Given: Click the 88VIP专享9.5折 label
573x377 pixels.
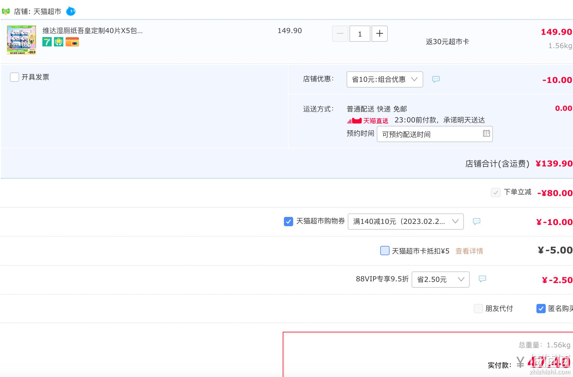Looking at the screenshot, I should point(382,279).
